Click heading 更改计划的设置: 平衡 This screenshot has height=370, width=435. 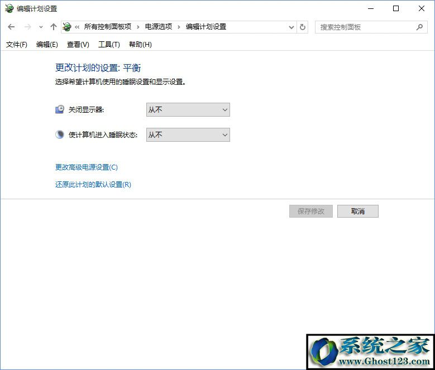pos(98,68)
